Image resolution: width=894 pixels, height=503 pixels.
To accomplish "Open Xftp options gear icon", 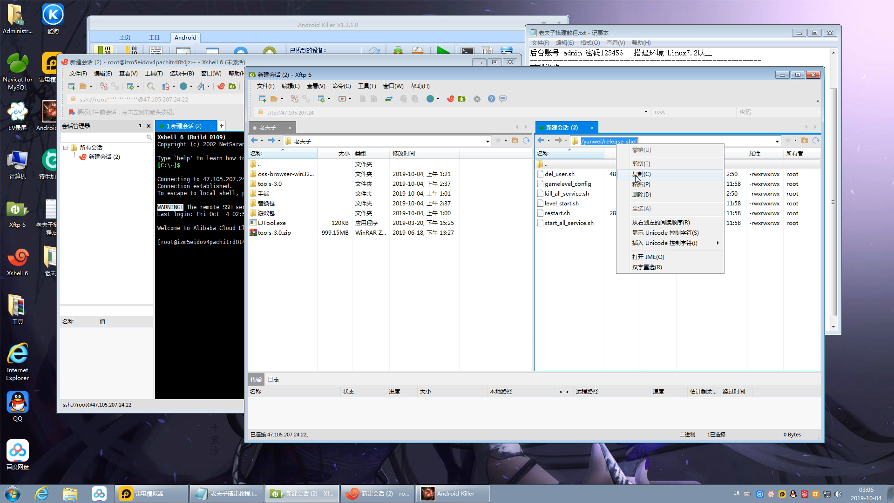I will (x=477, y=99).
